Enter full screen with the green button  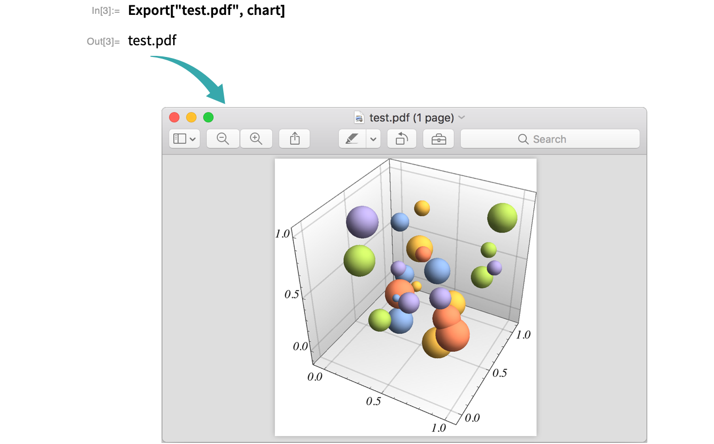(208, 118)
